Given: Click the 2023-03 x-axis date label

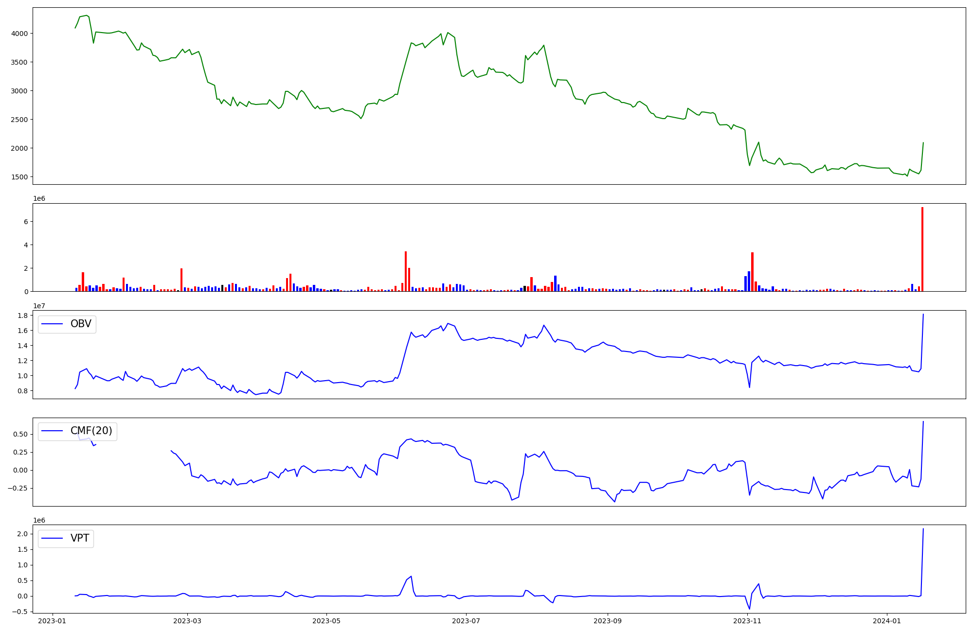Looking at the screenshot, I should pos(187,621).
